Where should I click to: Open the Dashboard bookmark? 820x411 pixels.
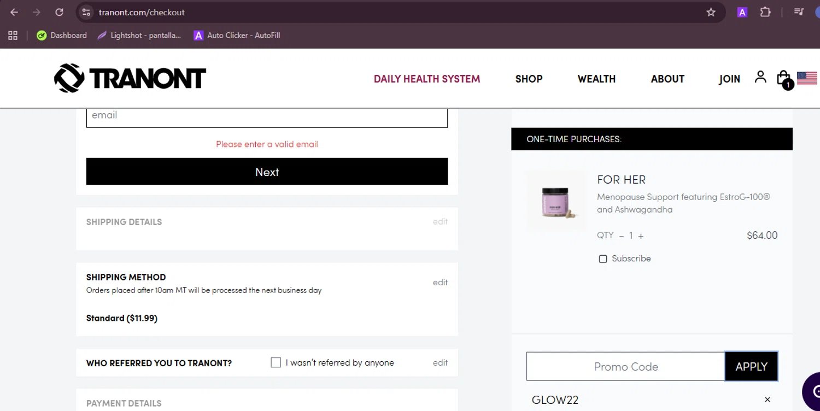[62, 36]
